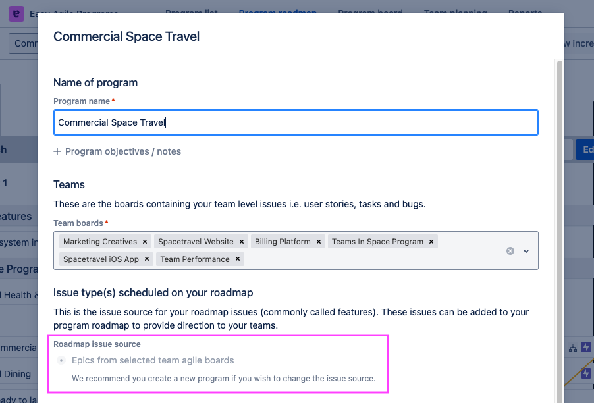Remove Billing Platform board tag
The image size is (594, 403).
pos(319,242)
